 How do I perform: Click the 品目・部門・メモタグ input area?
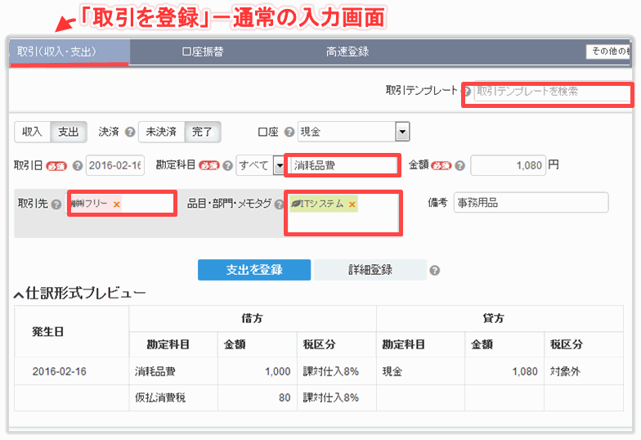click(x=343, y=213)
